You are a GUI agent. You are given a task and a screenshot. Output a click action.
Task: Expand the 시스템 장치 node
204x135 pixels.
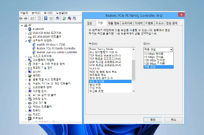tap(26, 91)
